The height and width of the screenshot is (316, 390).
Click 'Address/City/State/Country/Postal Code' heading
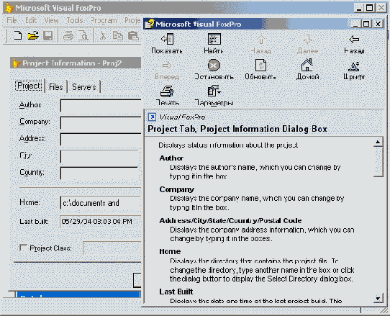pos(230,220)
